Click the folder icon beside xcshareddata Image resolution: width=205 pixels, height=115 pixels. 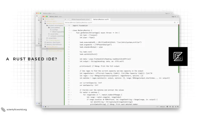point(49,28)
